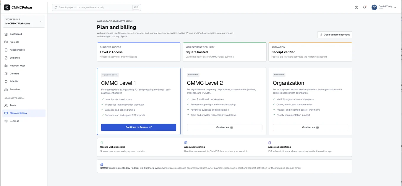Click the Projects folder icon in sidebar
Viewport: 402px width, 186px height.
(6, 42)
